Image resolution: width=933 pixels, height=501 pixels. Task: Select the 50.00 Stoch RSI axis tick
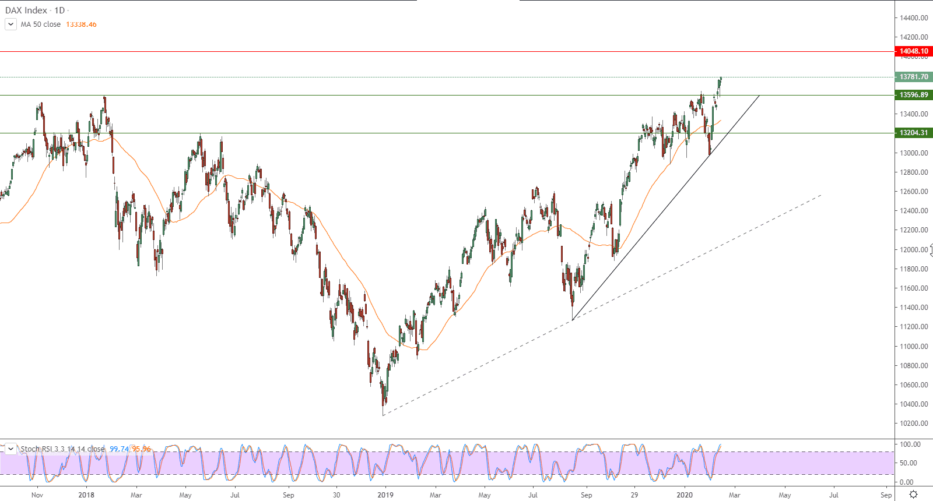pyautogui.click(x=909, y=463)
